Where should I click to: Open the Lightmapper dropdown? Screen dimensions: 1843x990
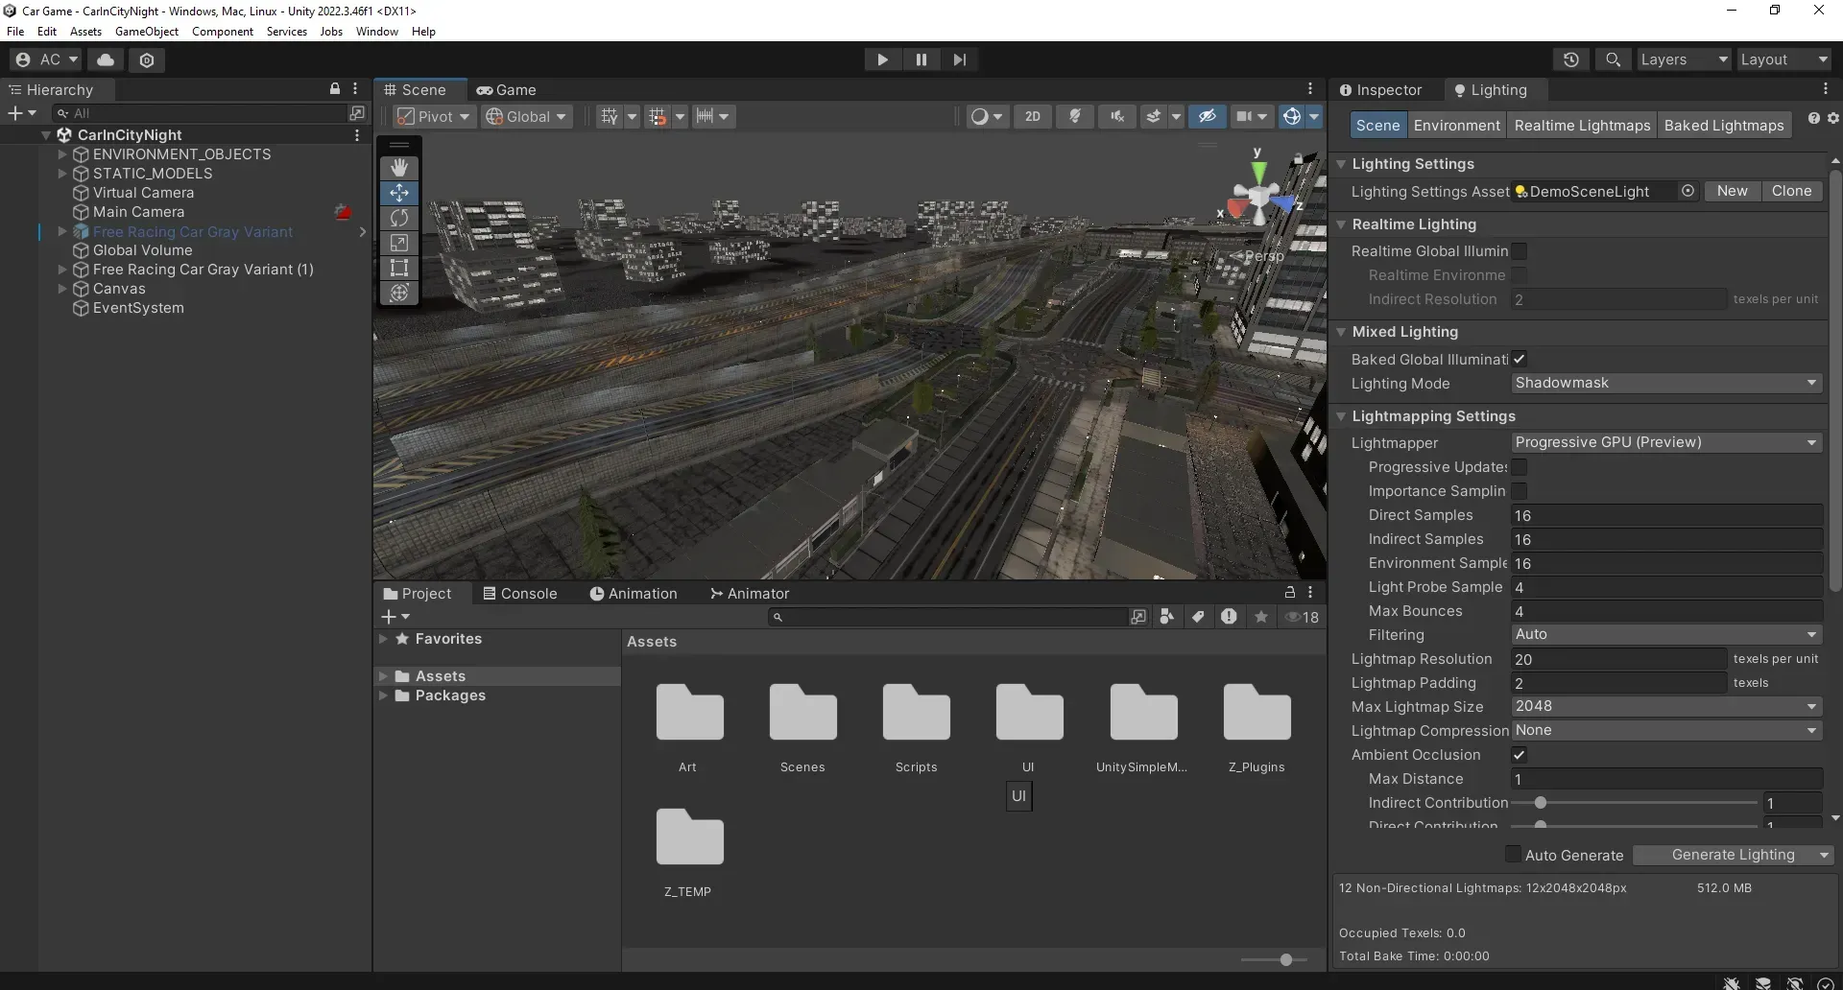(x=1666, y=442)
